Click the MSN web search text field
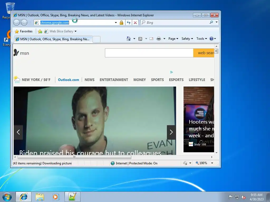 pyautogui.click(x=149, y=53)
